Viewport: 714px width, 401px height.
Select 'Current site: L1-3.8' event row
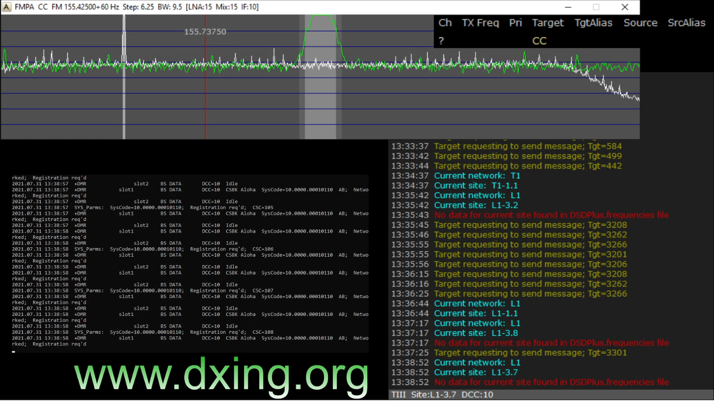(x=455, y=333)
